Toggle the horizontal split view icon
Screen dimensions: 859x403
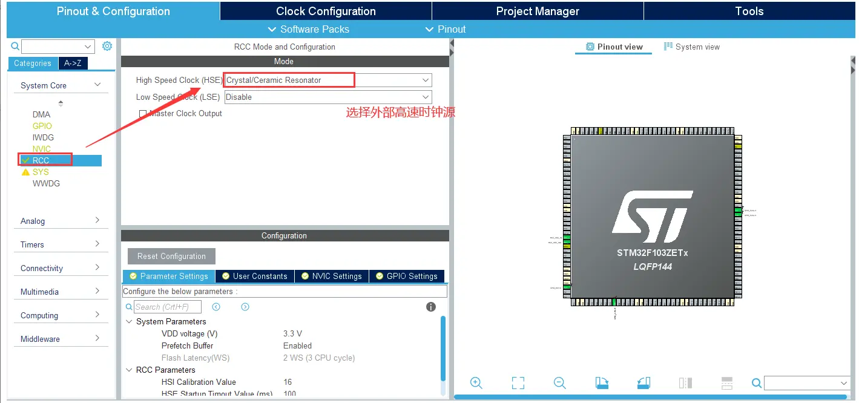click(x=727, y=383)
